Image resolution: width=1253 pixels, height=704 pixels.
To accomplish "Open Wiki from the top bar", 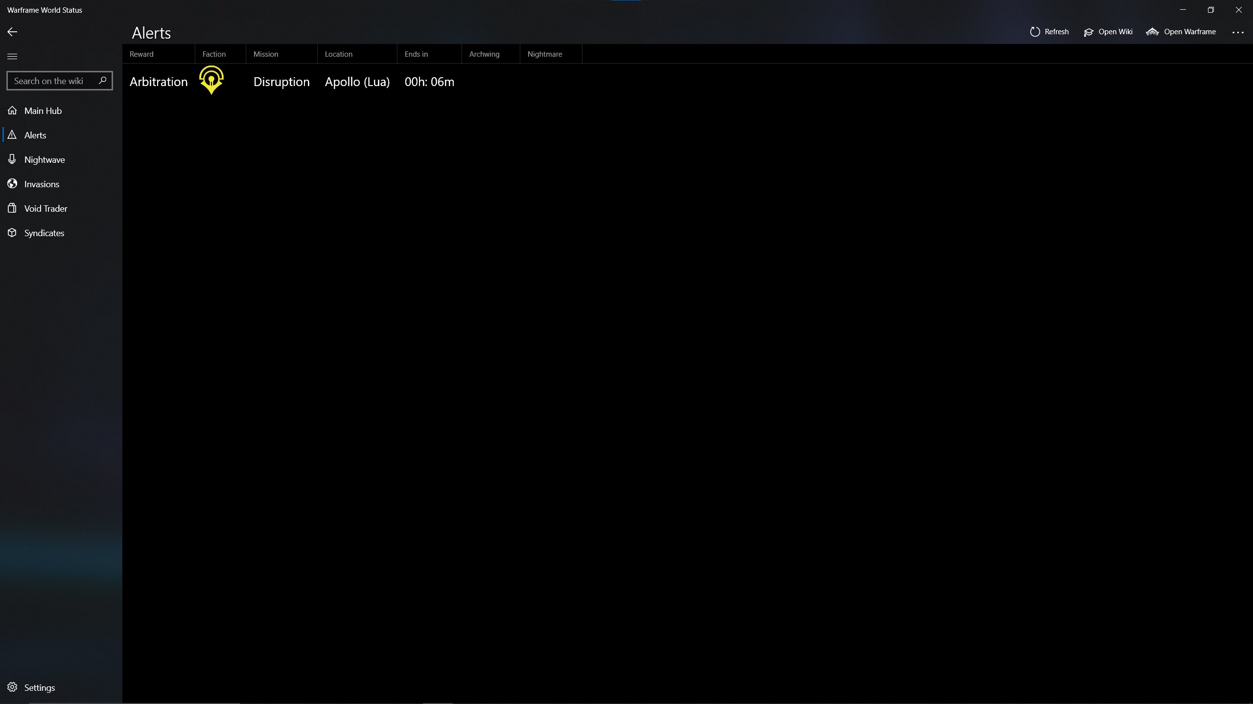I will (1108, 31).
